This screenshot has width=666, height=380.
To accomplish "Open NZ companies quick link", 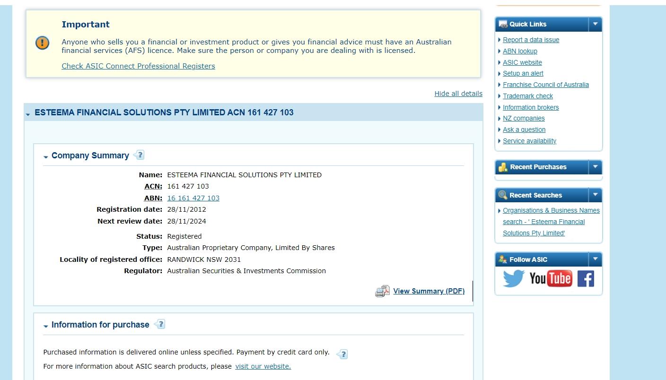I will (524, 118).
